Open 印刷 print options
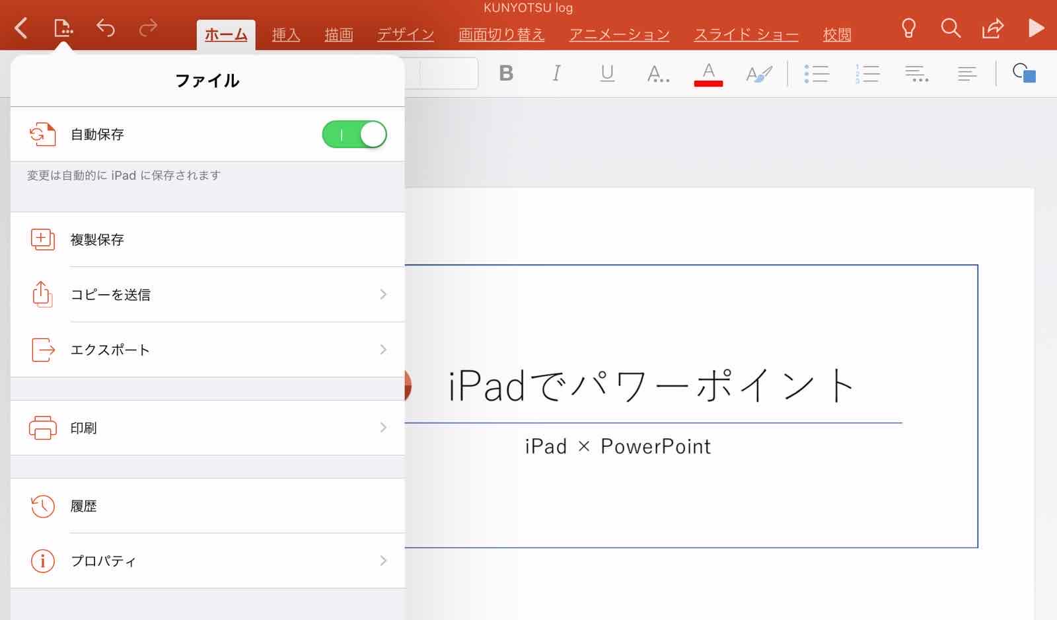Screen dimensions: 1057x620 [207, 428]
